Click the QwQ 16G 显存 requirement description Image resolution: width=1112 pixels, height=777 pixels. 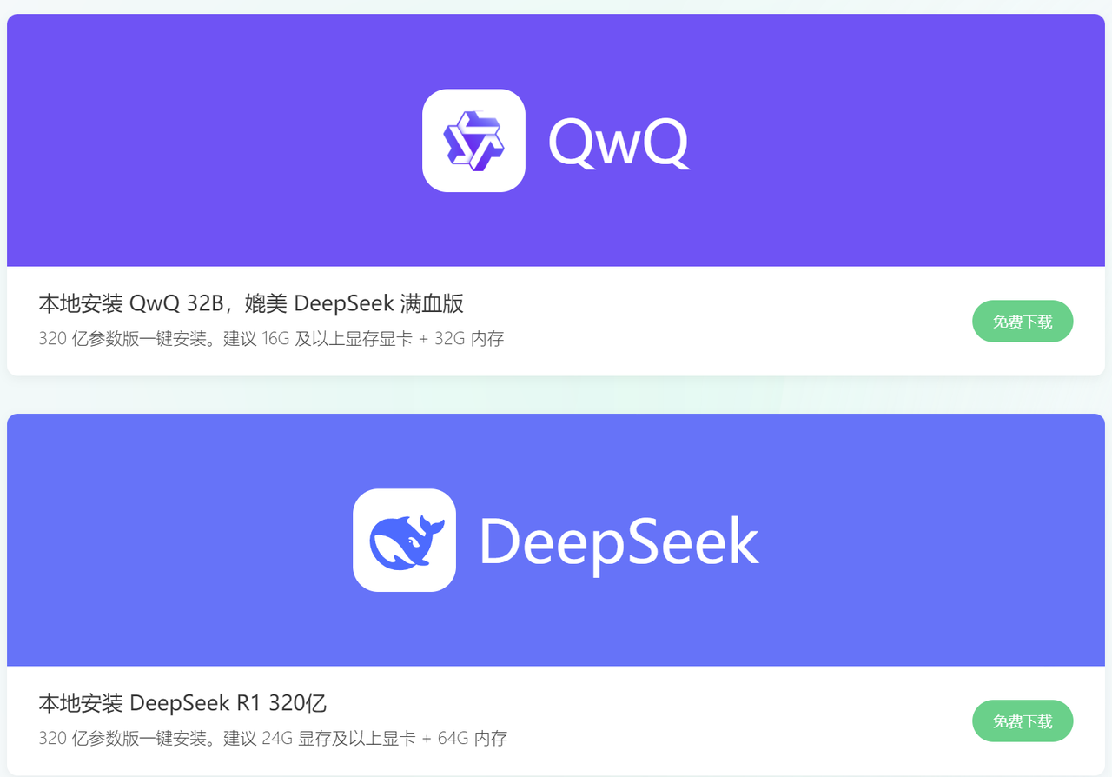tap(271, 339)
